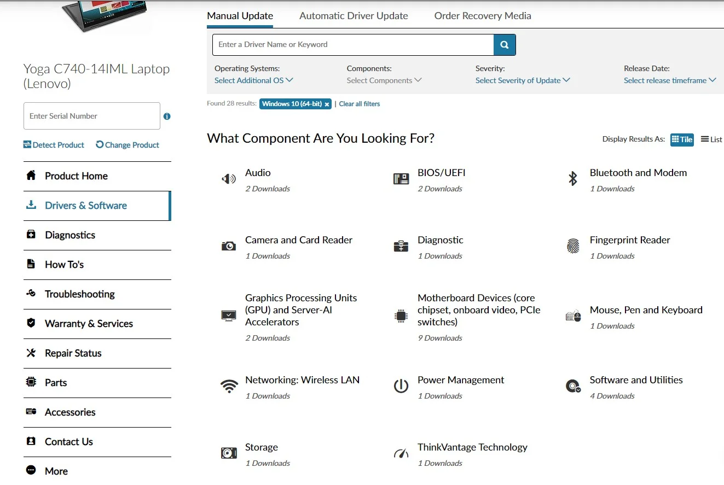
Task: Open Motherboard Devices downloads
Action: tap(479, 310)
